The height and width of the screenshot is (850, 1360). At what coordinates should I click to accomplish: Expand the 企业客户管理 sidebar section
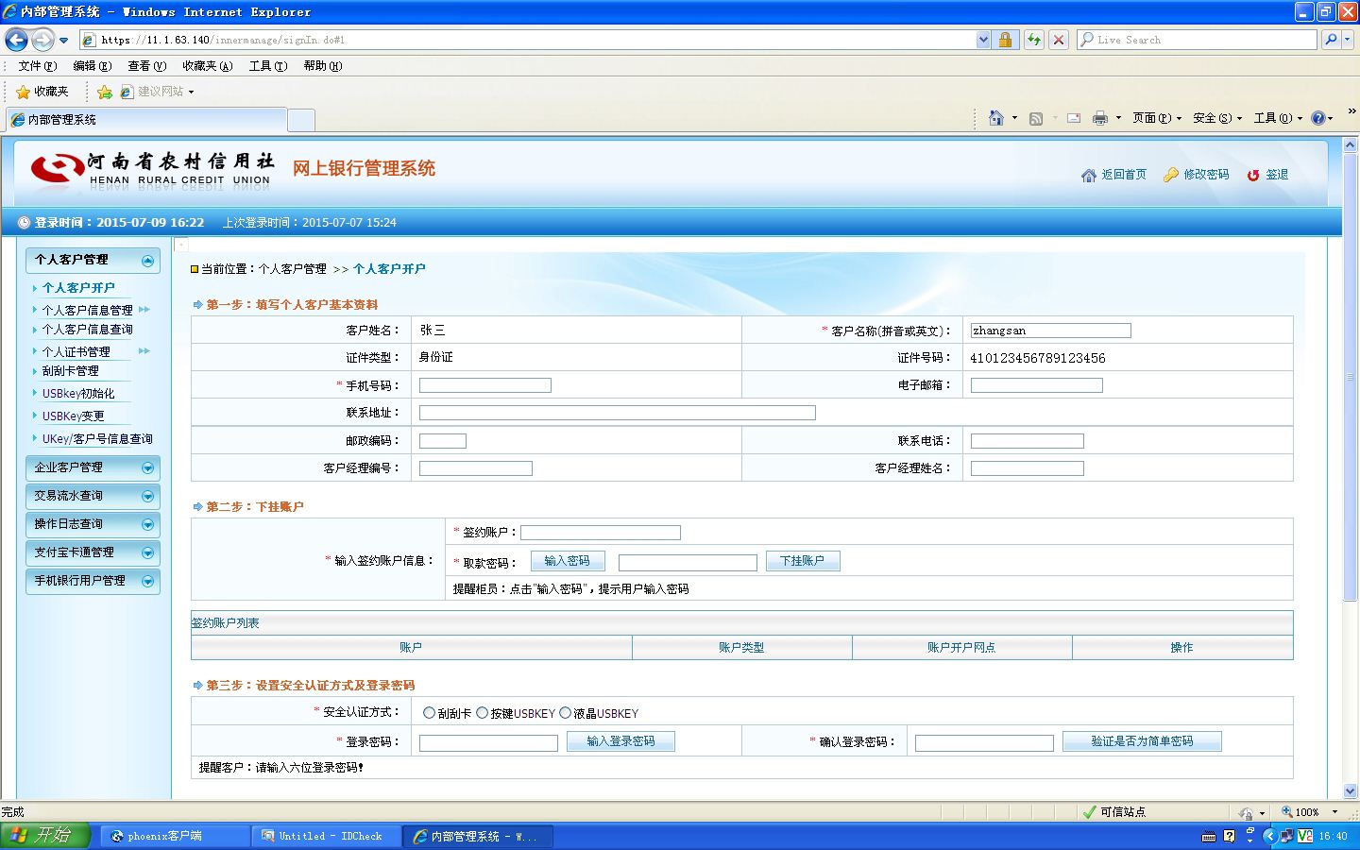[x=147, y=468]
